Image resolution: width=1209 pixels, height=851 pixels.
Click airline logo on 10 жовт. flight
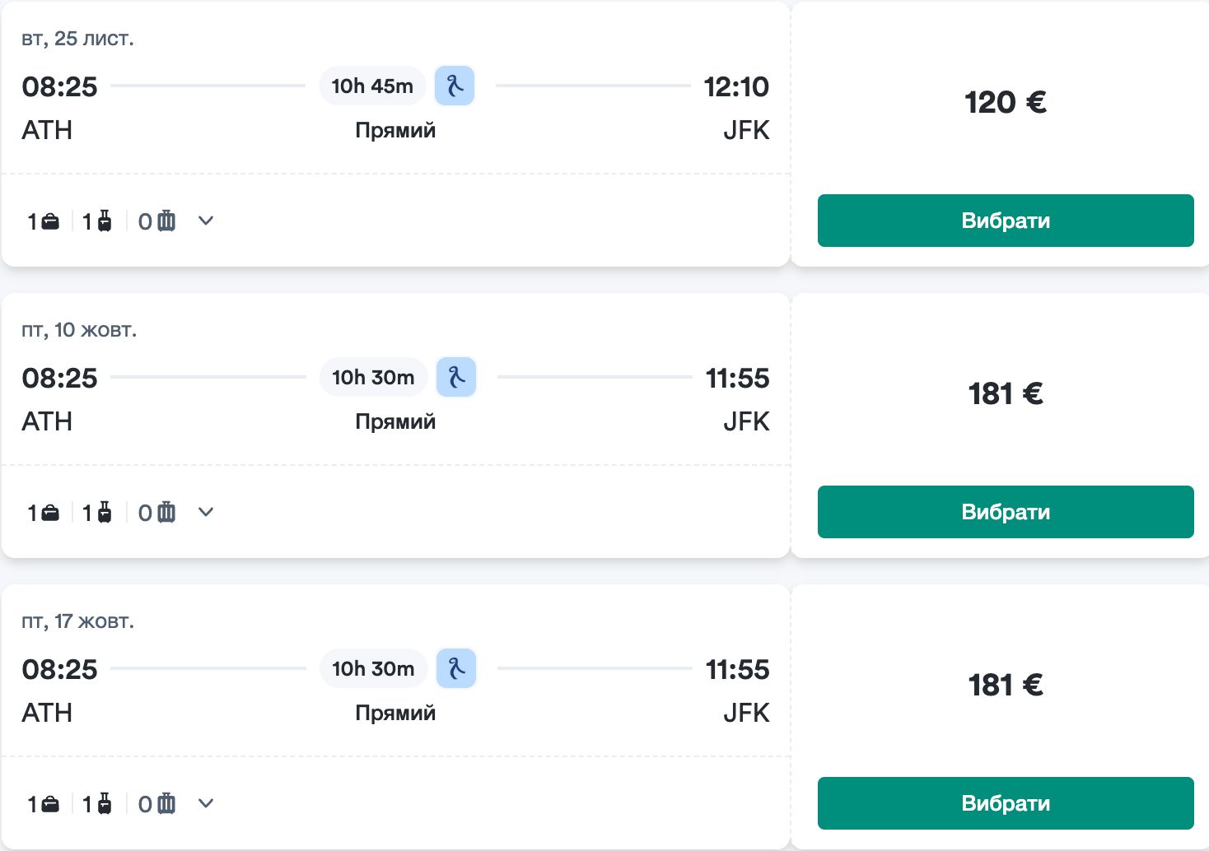click(x=456, y=377)
